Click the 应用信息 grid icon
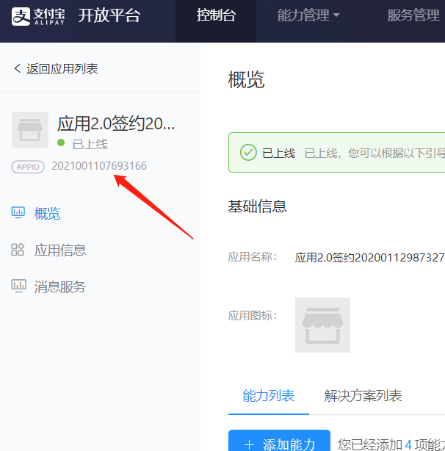Screen dimensions: 445x451 click(x=18, y=250)
